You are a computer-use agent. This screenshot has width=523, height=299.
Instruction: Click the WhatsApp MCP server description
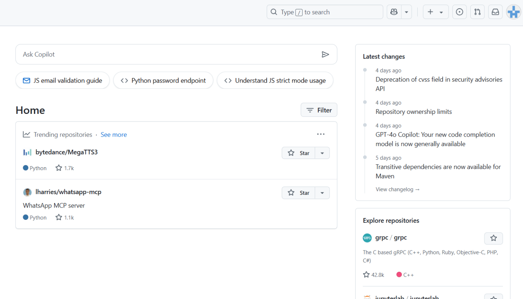[54, 205]
